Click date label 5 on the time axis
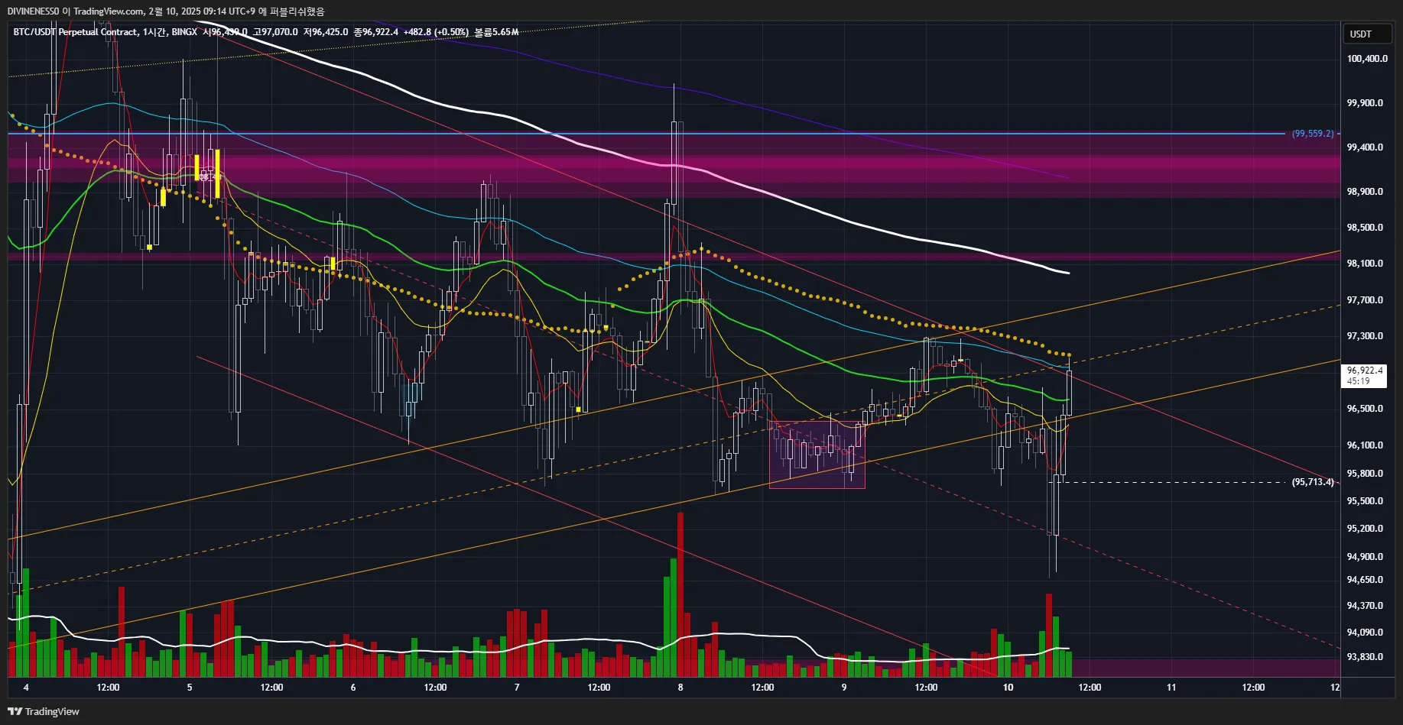The width and height of the screenshot is (1403, 725). pyautogui.click(x=190, y=688)
